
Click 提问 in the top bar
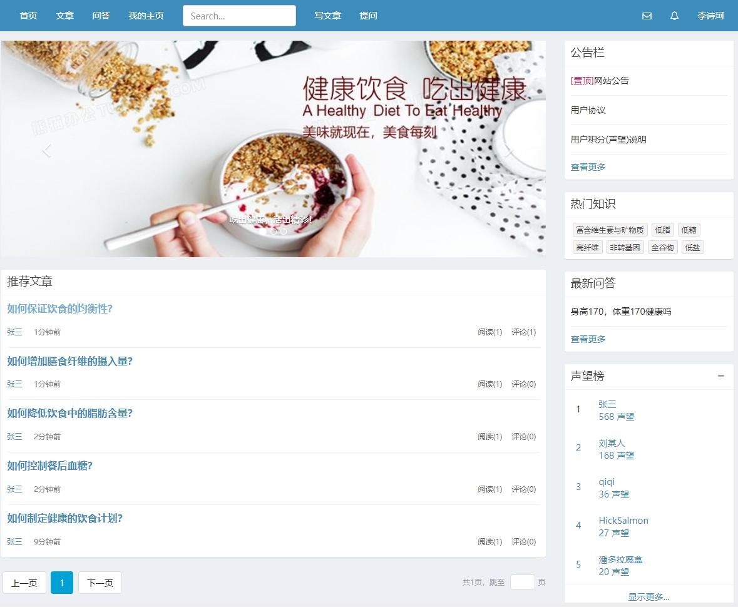click(368, 16)
